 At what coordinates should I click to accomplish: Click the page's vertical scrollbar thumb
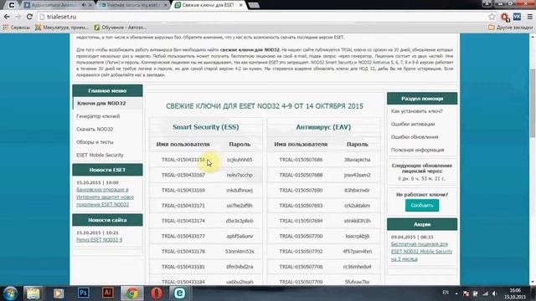533,104
